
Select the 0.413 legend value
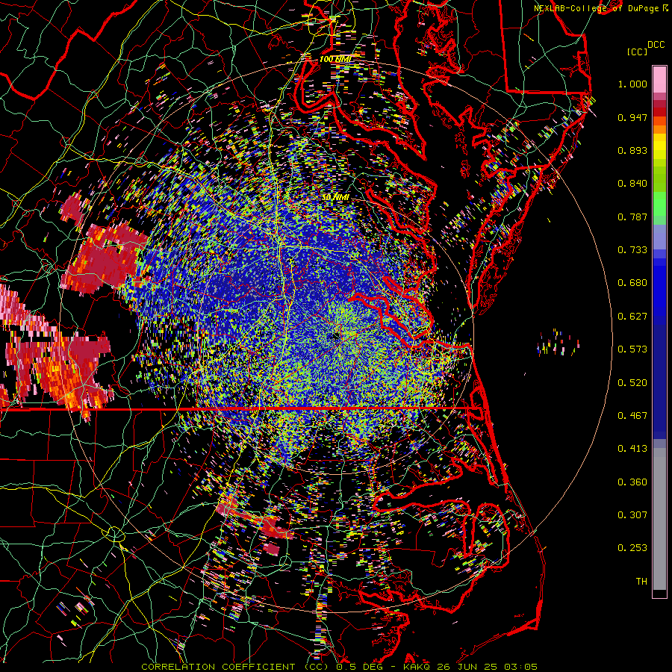point(632,449)
